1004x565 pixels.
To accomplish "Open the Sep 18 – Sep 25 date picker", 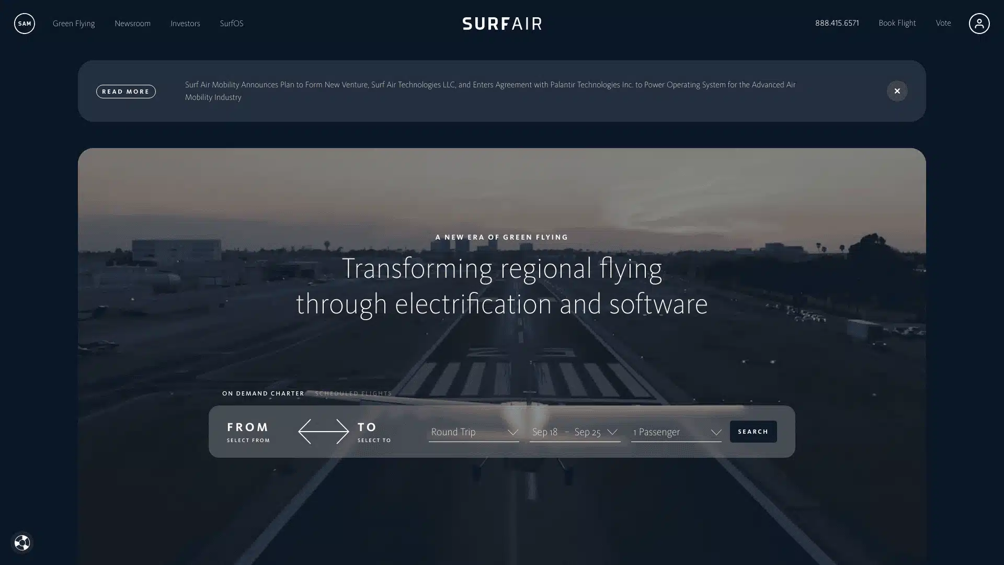I will tap(574, 432).
